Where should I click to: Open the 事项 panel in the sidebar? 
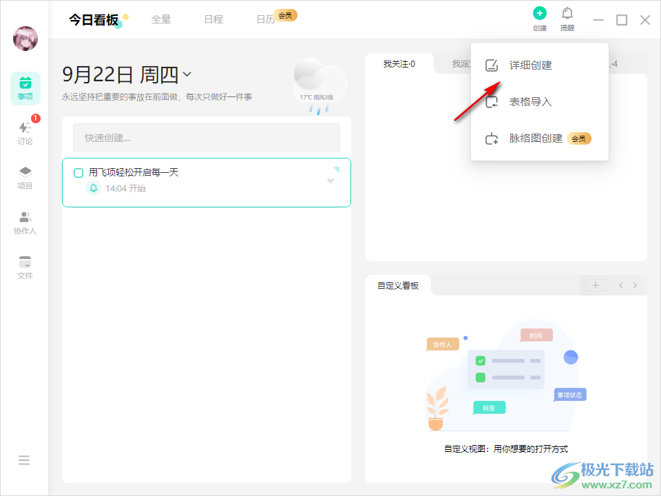click(x=25, y=88)
